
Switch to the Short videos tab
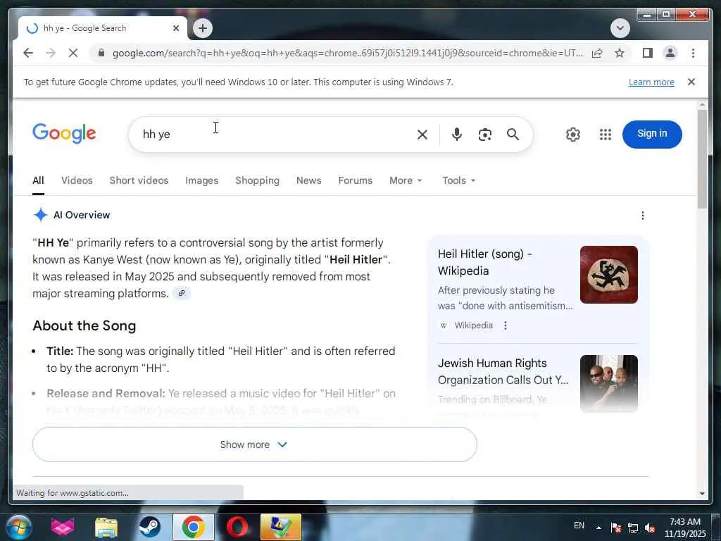coord(139,181)
